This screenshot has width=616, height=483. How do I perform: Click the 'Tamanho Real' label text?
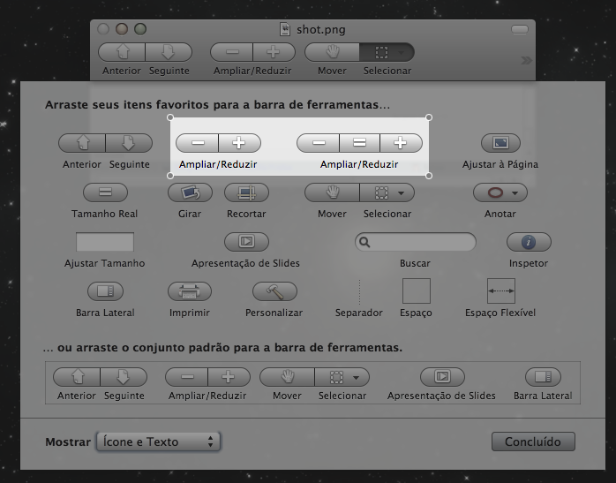[104, 214]
